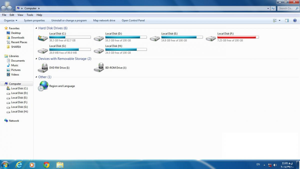Select the DVD RW Drive (I:) icon
This screenshot has width=300, height=169.
[43, 68]
